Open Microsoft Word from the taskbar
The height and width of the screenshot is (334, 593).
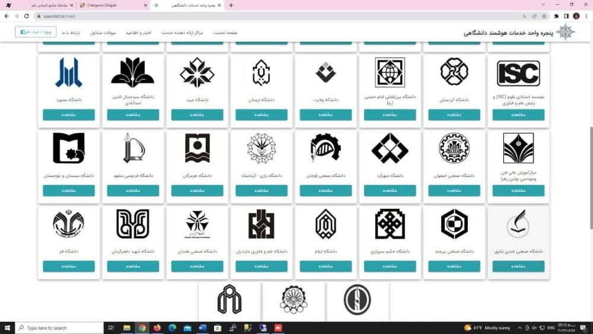(202, 327)
